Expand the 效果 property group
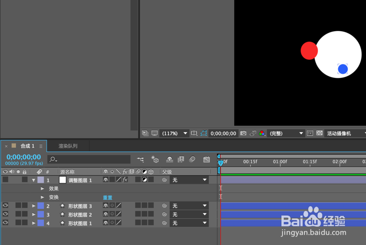366x245 pixels. [42, 189]
